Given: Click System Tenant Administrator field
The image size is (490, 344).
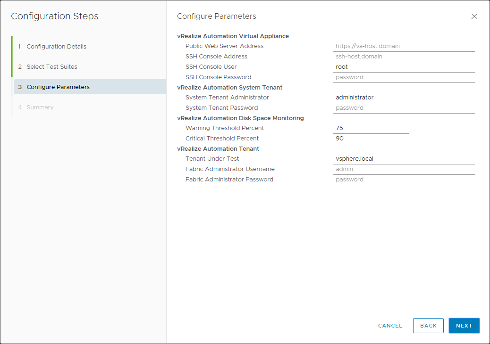Looking at the screenshot, I should pyautogui.click(x=404, y=98).
